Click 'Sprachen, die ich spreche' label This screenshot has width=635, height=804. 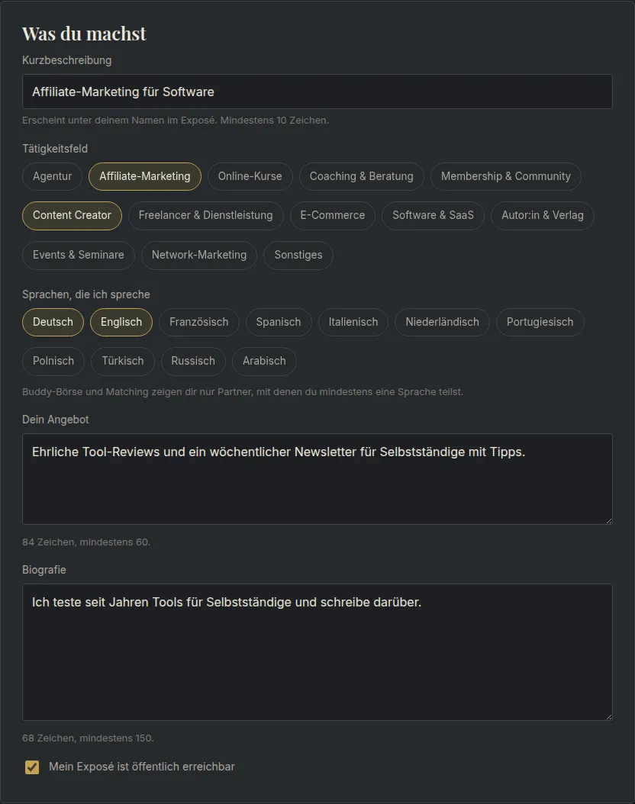(x=86, y=294)
